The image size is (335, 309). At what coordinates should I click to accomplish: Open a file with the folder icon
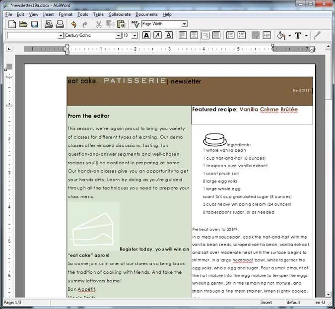[x=23, y=24]
